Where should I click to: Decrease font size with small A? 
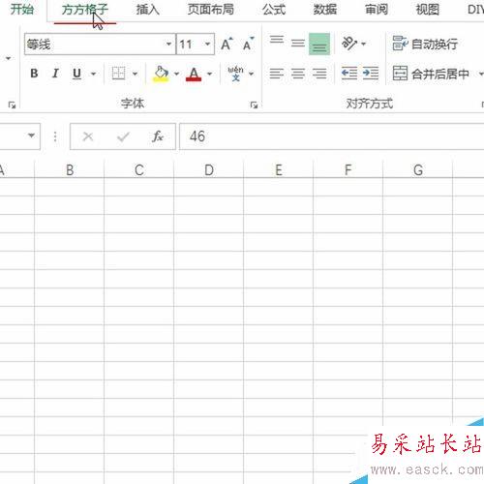249,44
